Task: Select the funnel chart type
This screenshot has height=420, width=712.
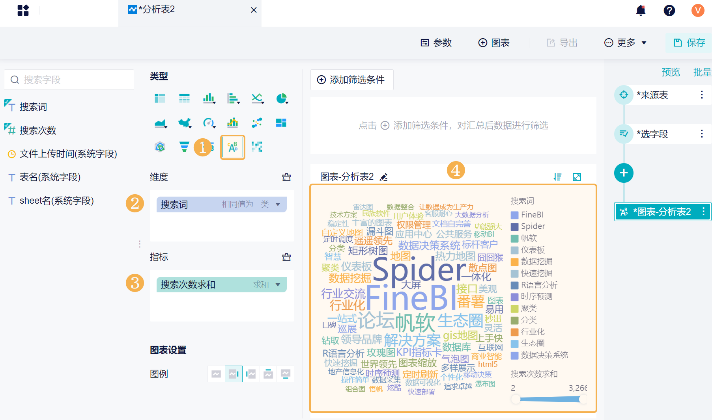Action: coord(184,147)
